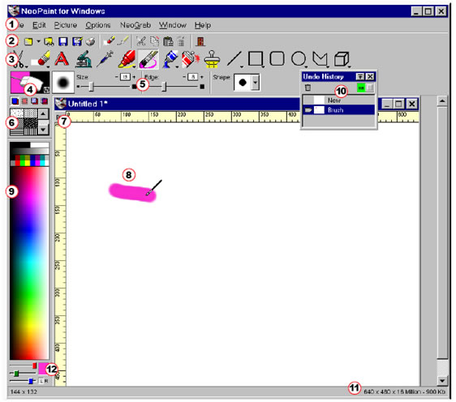Select the red Marker pen tool
Screen dimensions: 456x402
pyautogui.click(x=127, y=59)
